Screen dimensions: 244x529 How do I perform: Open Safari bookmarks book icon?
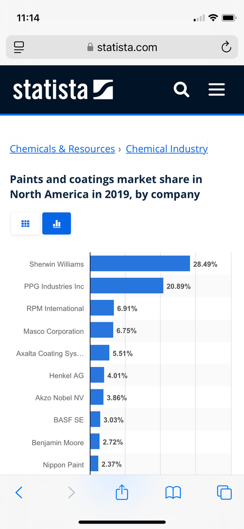pos(173,493)
